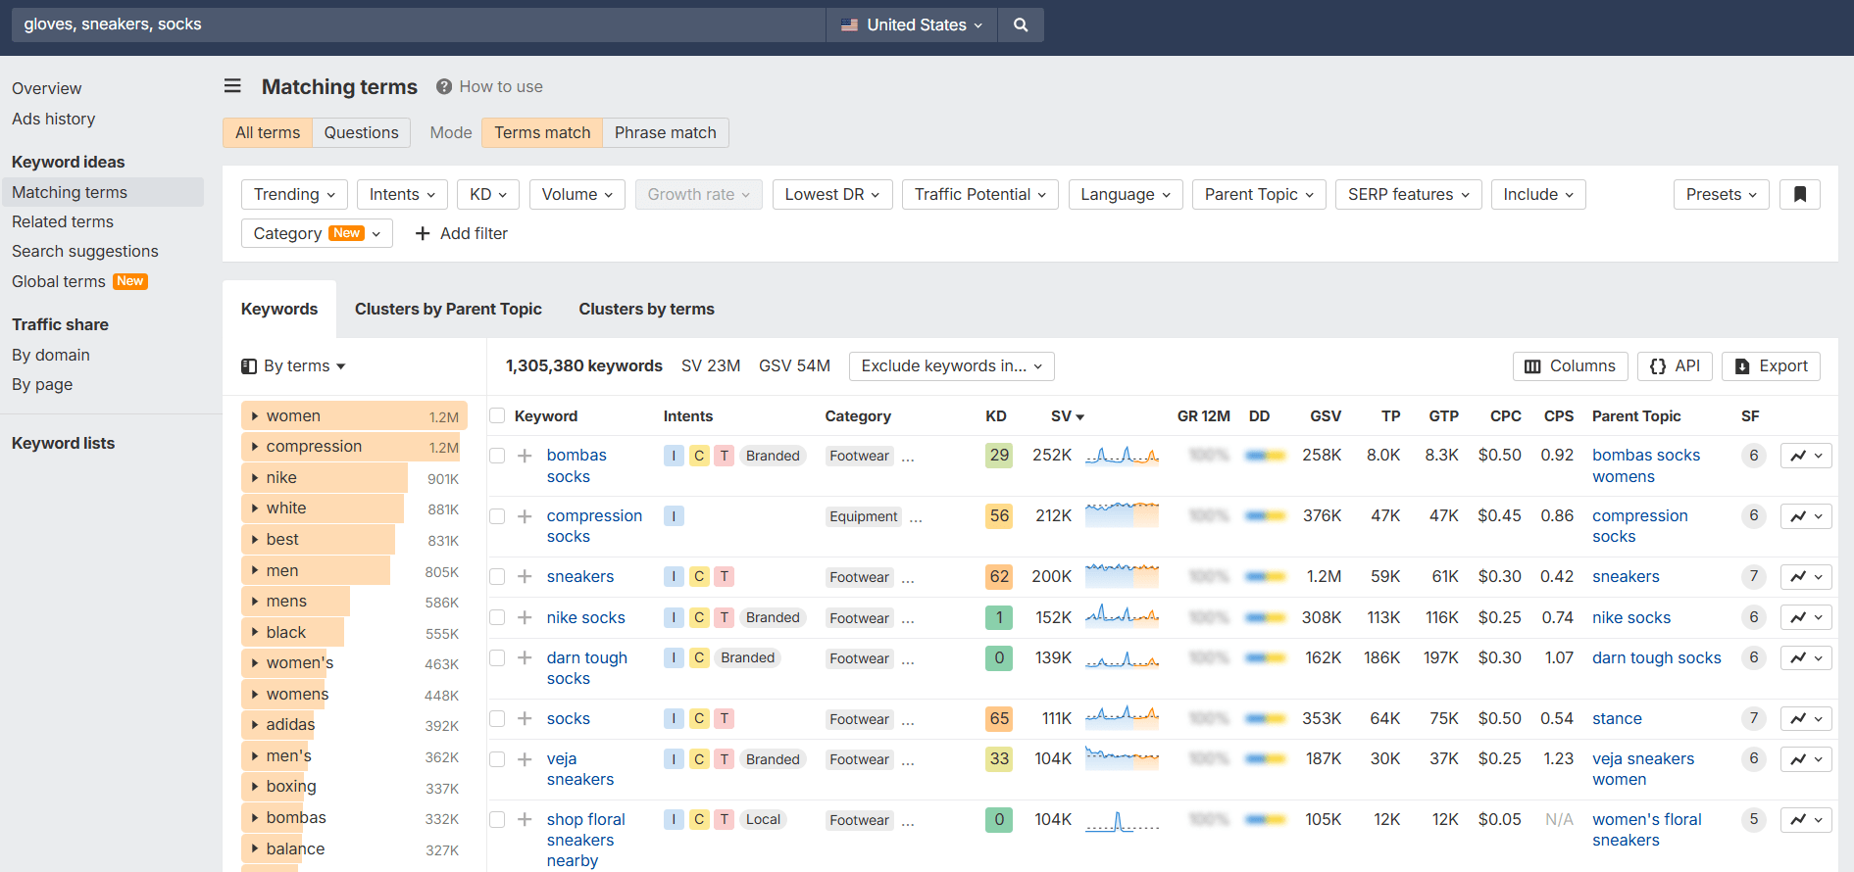Open the By terms grouping dropdown
This screenshot has height=872, width=1854.
pos(293,365)
